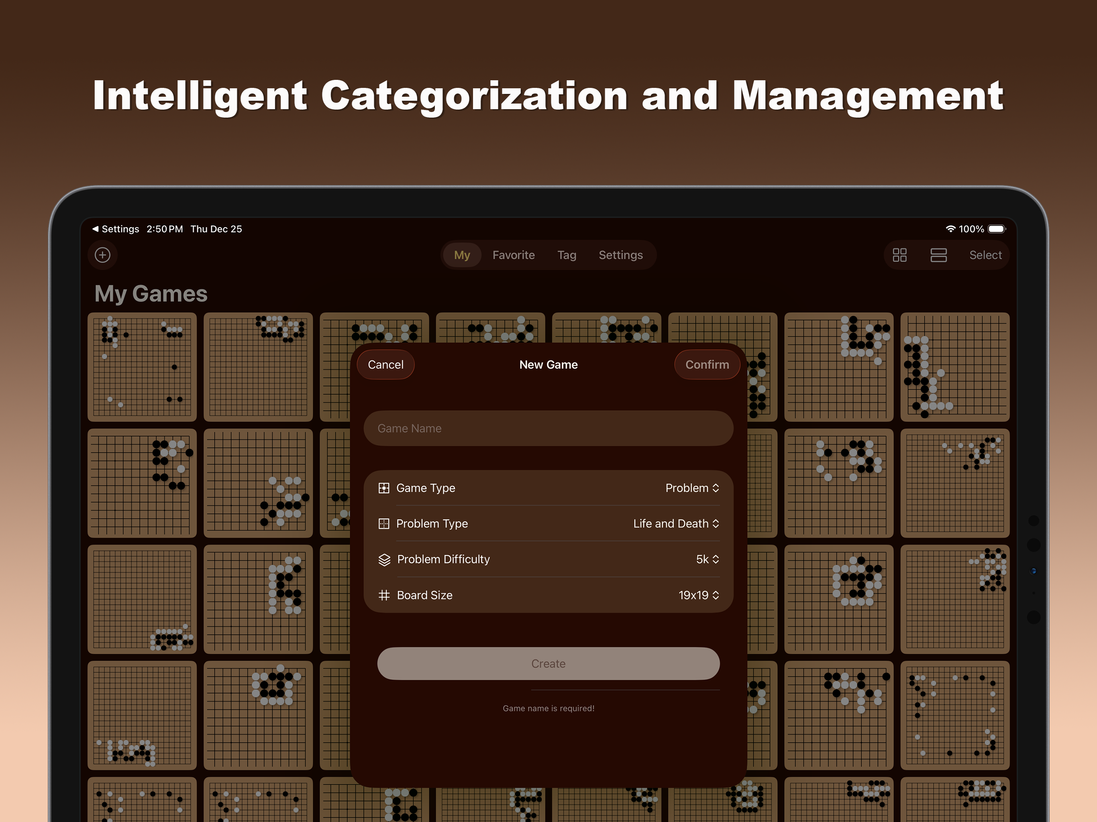Open the second game thumbnail in the top row
Viewport: 1097px width, 822px height.
(x=258, y=367)
